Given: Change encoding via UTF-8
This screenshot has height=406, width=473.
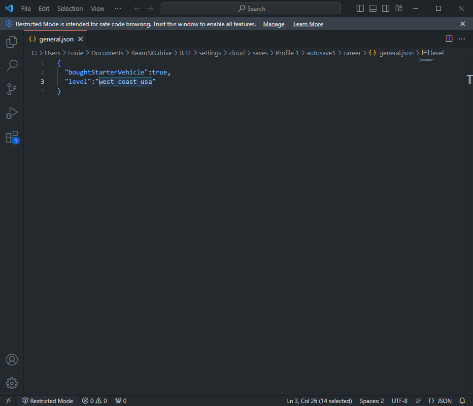Looking at the screenshot, I should pos(400,401).
